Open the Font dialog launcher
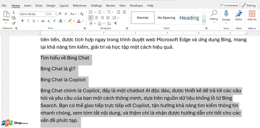Image resolution: width=260 pixels, height=128 pixels. tap(85, 28)
